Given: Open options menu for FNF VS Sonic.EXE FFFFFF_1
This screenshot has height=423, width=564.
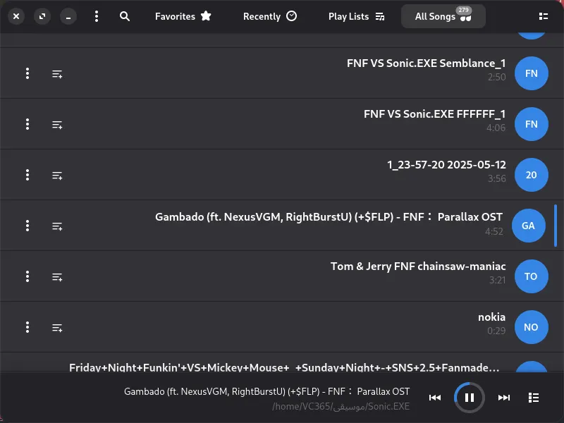Looking at the screenshot, I should pyautogui.click(x=27, y=124).
